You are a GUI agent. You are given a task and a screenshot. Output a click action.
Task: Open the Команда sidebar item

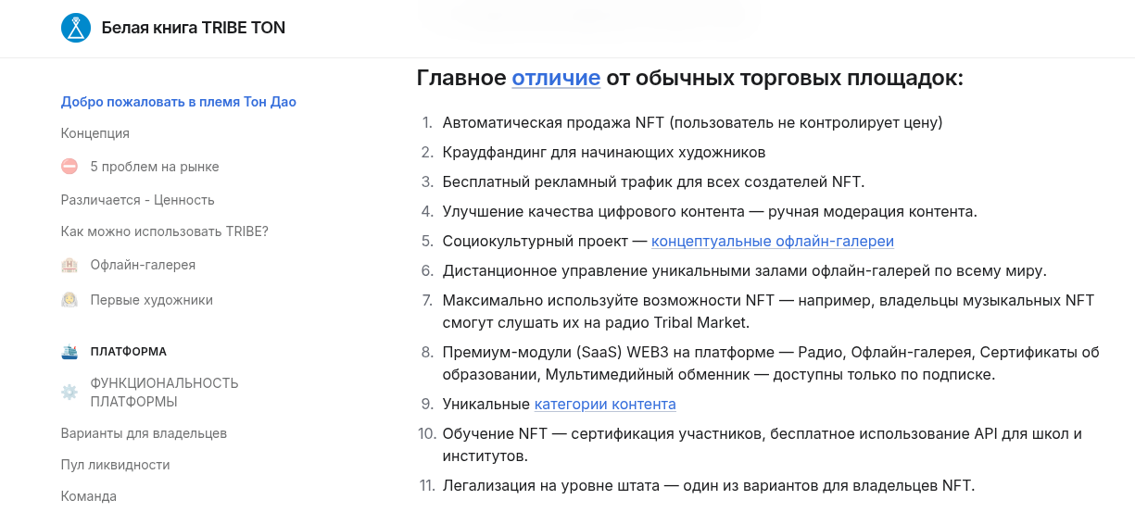tap(89, 496)
